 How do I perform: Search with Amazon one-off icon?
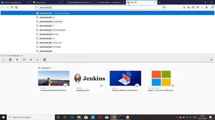[17, 60]
